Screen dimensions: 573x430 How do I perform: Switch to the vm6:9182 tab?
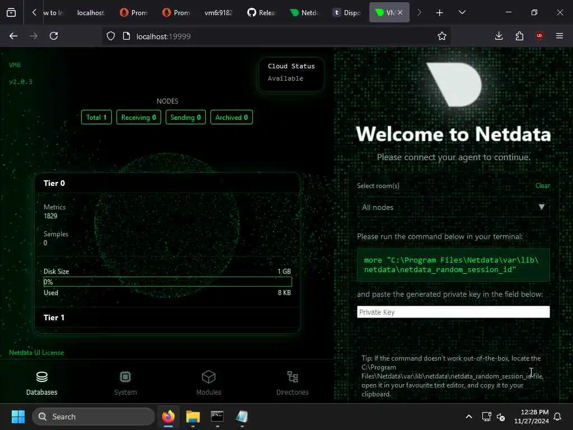218,13
